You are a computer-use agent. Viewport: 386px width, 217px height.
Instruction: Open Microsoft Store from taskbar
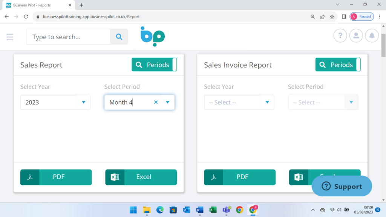coord(173,210)
